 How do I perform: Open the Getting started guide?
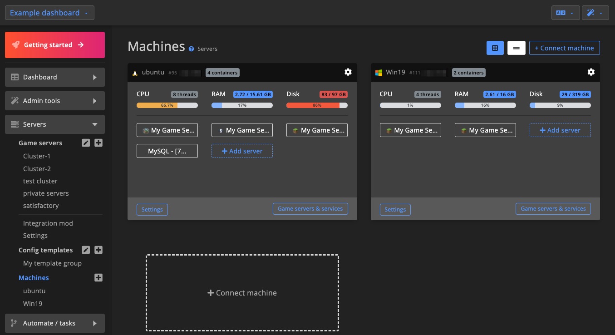[x=55, y=45]
